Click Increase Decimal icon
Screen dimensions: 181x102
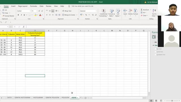click(93, 15)
